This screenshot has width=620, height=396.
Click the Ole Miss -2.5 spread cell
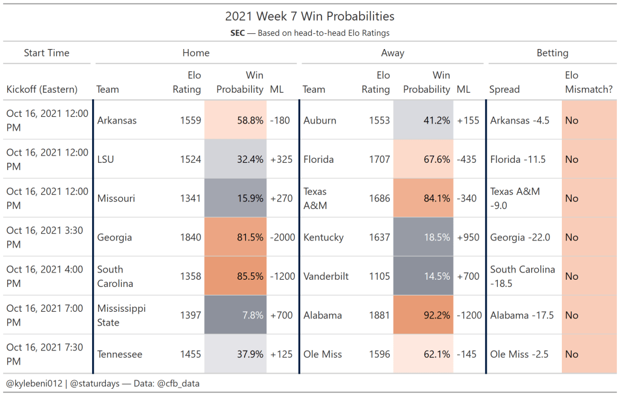pyautogui.click(x=519, y=354)
